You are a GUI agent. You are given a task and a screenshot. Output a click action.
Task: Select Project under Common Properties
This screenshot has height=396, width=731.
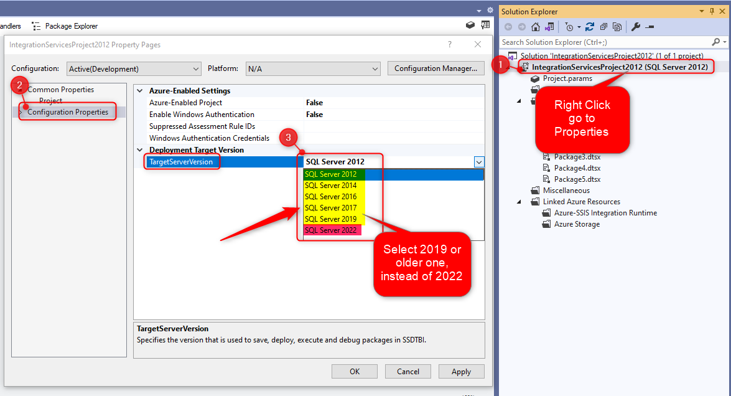tap(50, 101)
